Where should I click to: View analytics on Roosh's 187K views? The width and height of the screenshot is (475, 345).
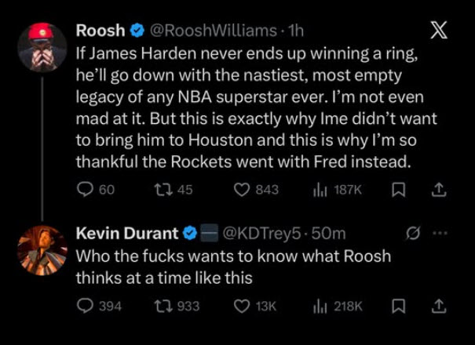pos(320,190)
